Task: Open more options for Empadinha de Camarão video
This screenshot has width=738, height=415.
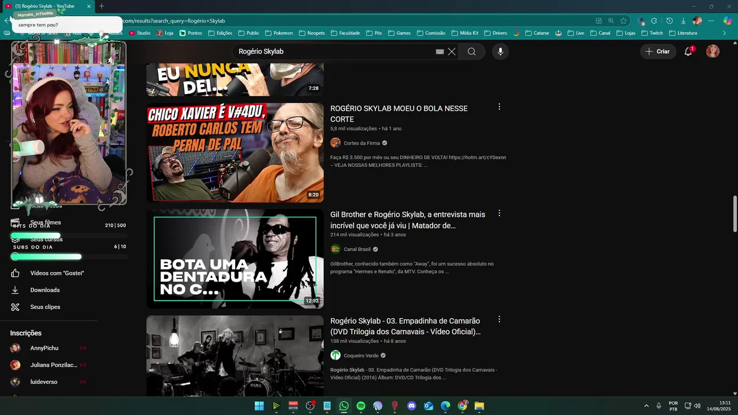Action: coord(499,319)
